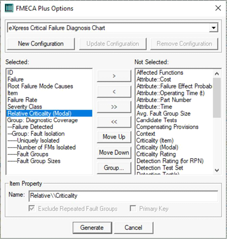Click the FMECA Plus Options title bar icon
The height and width of the screenshot is (239, 227).
[9, 8]
